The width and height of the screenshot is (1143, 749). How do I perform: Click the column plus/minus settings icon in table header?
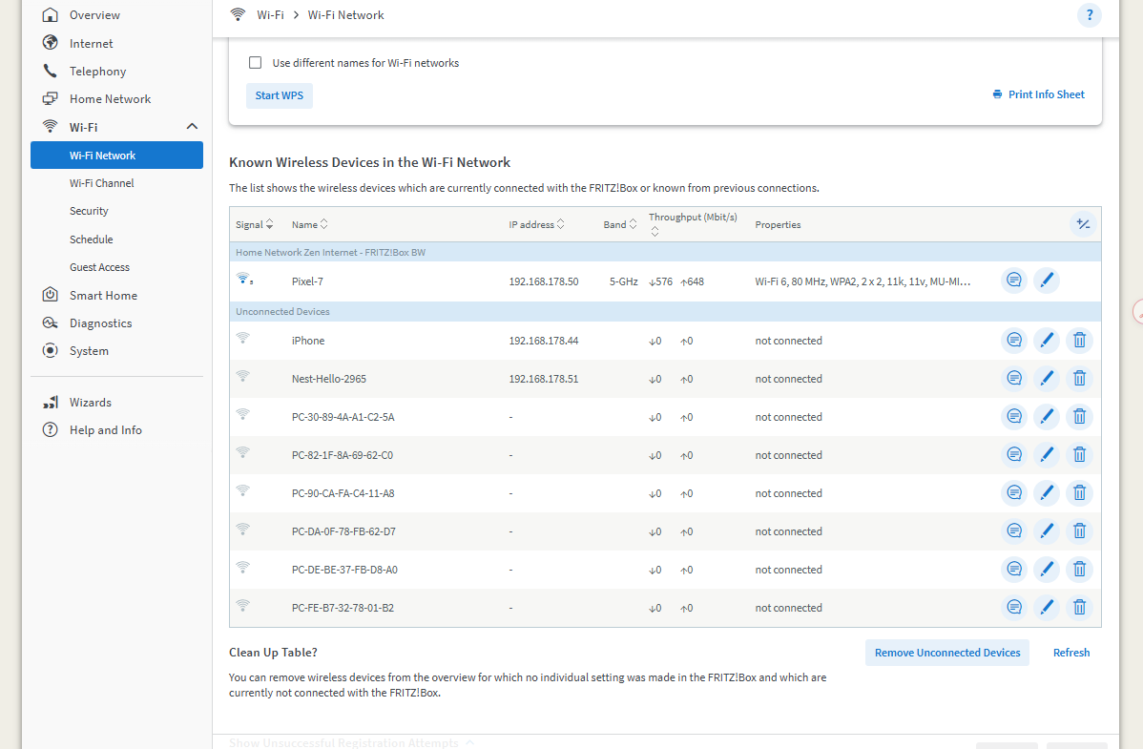1083,224
